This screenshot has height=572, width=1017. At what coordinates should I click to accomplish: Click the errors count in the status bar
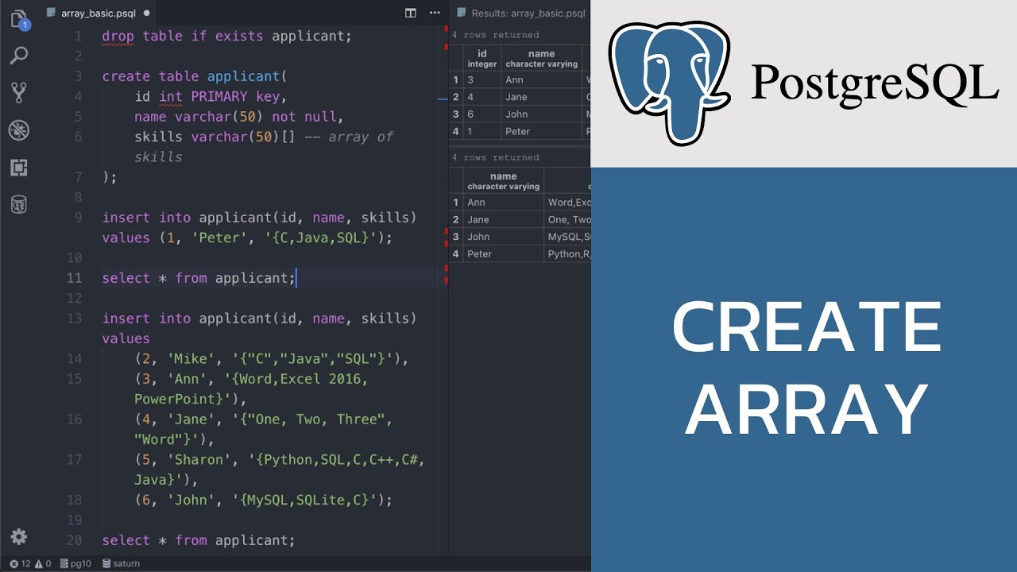click(20, 563)
